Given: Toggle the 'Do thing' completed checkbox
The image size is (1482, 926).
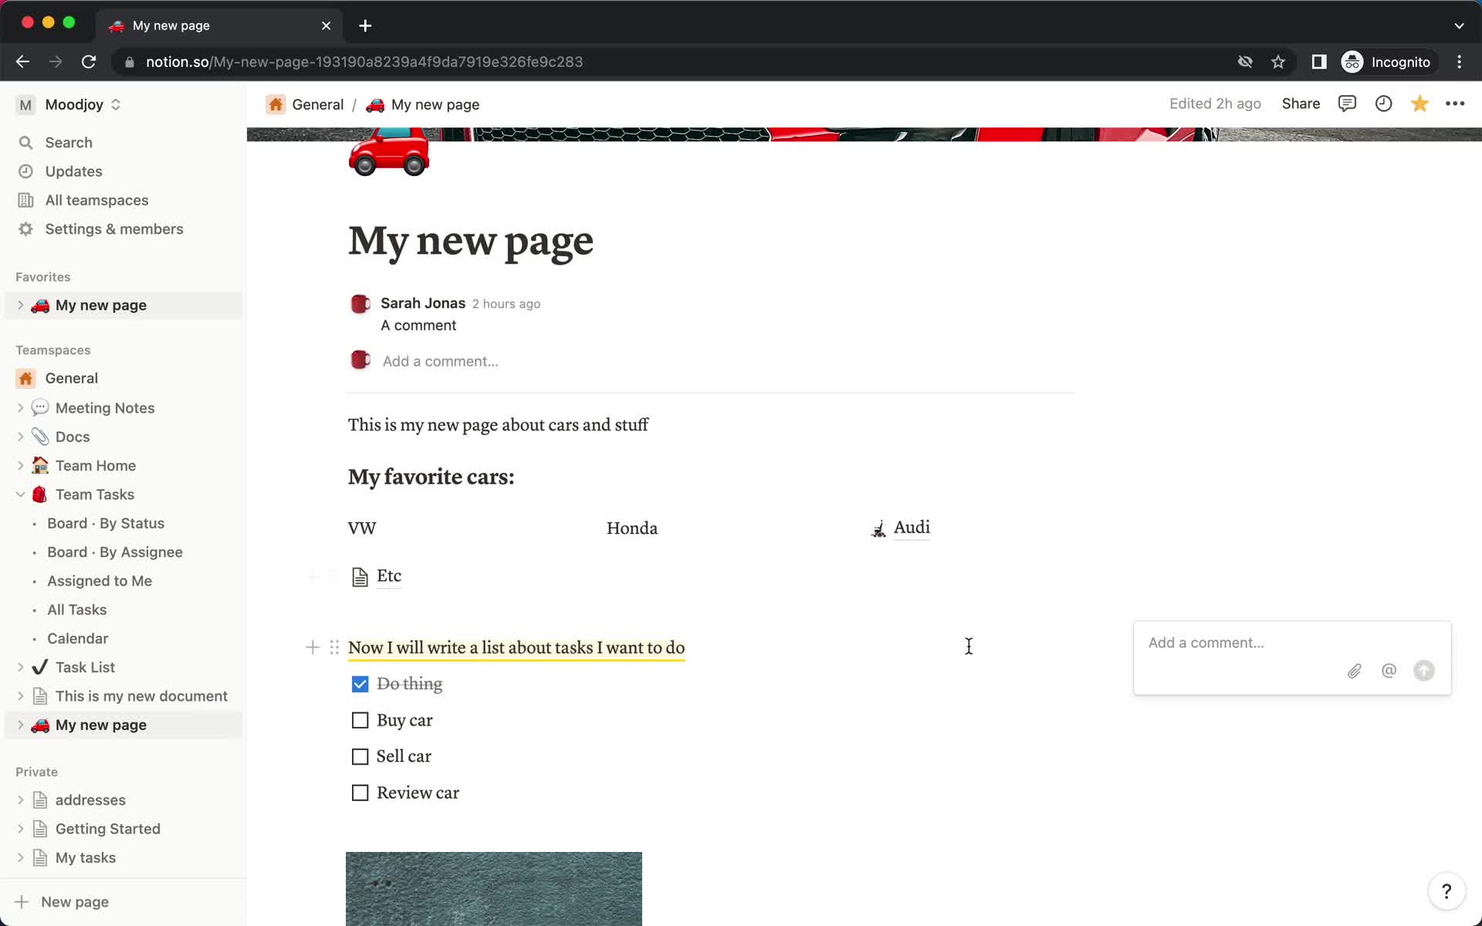Looking at the screenshot, I should point(360,684).
